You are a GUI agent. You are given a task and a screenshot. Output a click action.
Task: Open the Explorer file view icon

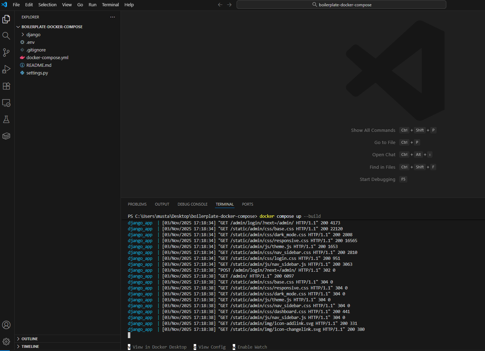6,19
